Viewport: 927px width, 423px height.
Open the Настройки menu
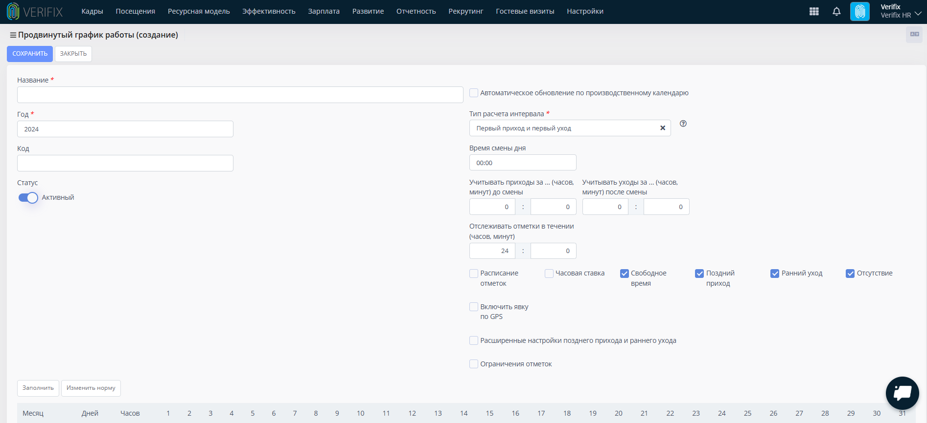coord(585,11)
